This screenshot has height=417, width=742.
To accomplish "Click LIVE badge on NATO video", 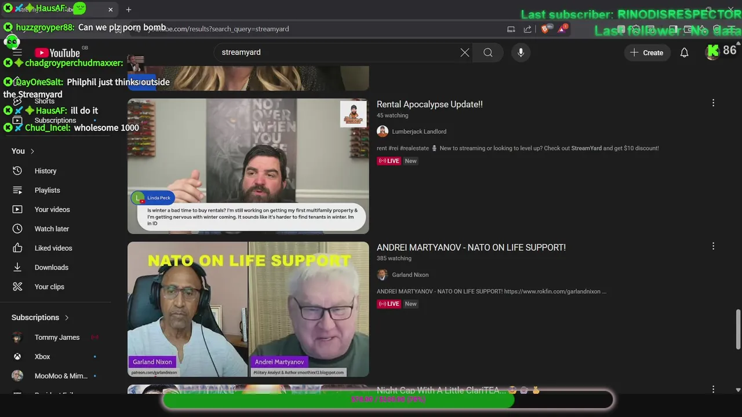I will pos(389,304).
